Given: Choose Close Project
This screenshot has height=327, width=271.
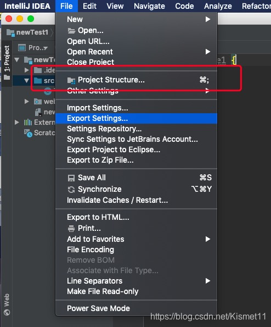Looking at the screenshot, I should [137, 62].
